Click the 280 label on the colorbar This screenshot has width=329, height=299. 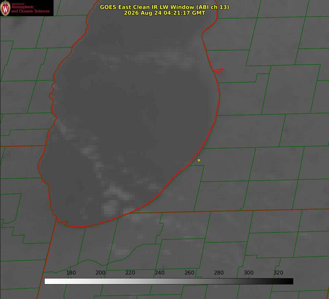(x=219, y=273)
